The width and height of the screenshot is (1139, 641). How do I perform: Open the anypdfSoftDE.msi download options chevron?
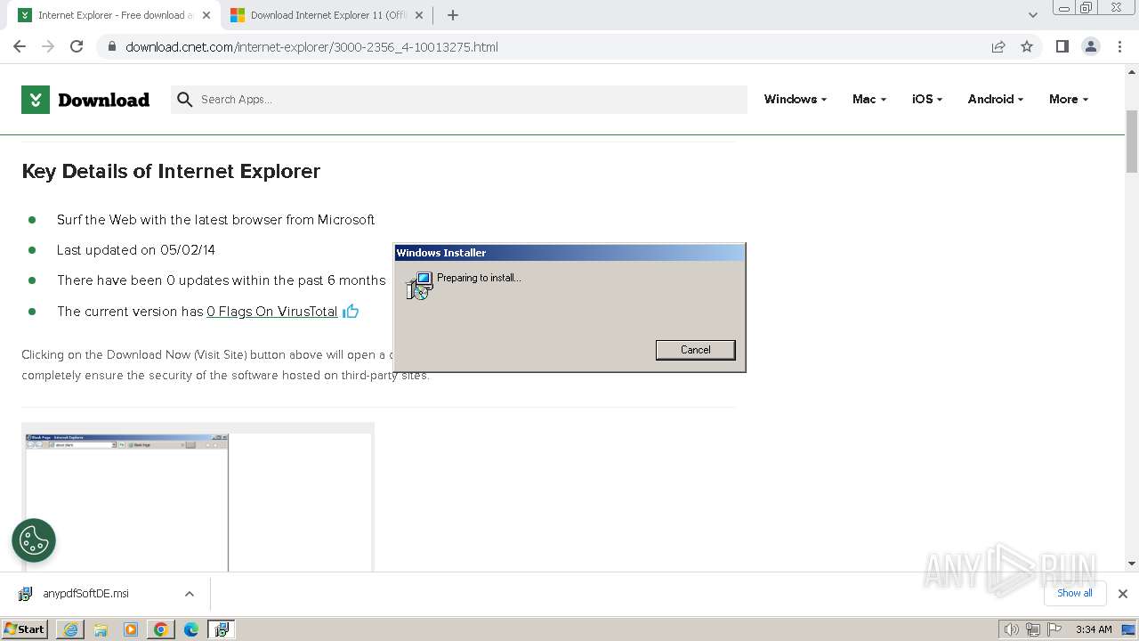[x=190, y=594]
